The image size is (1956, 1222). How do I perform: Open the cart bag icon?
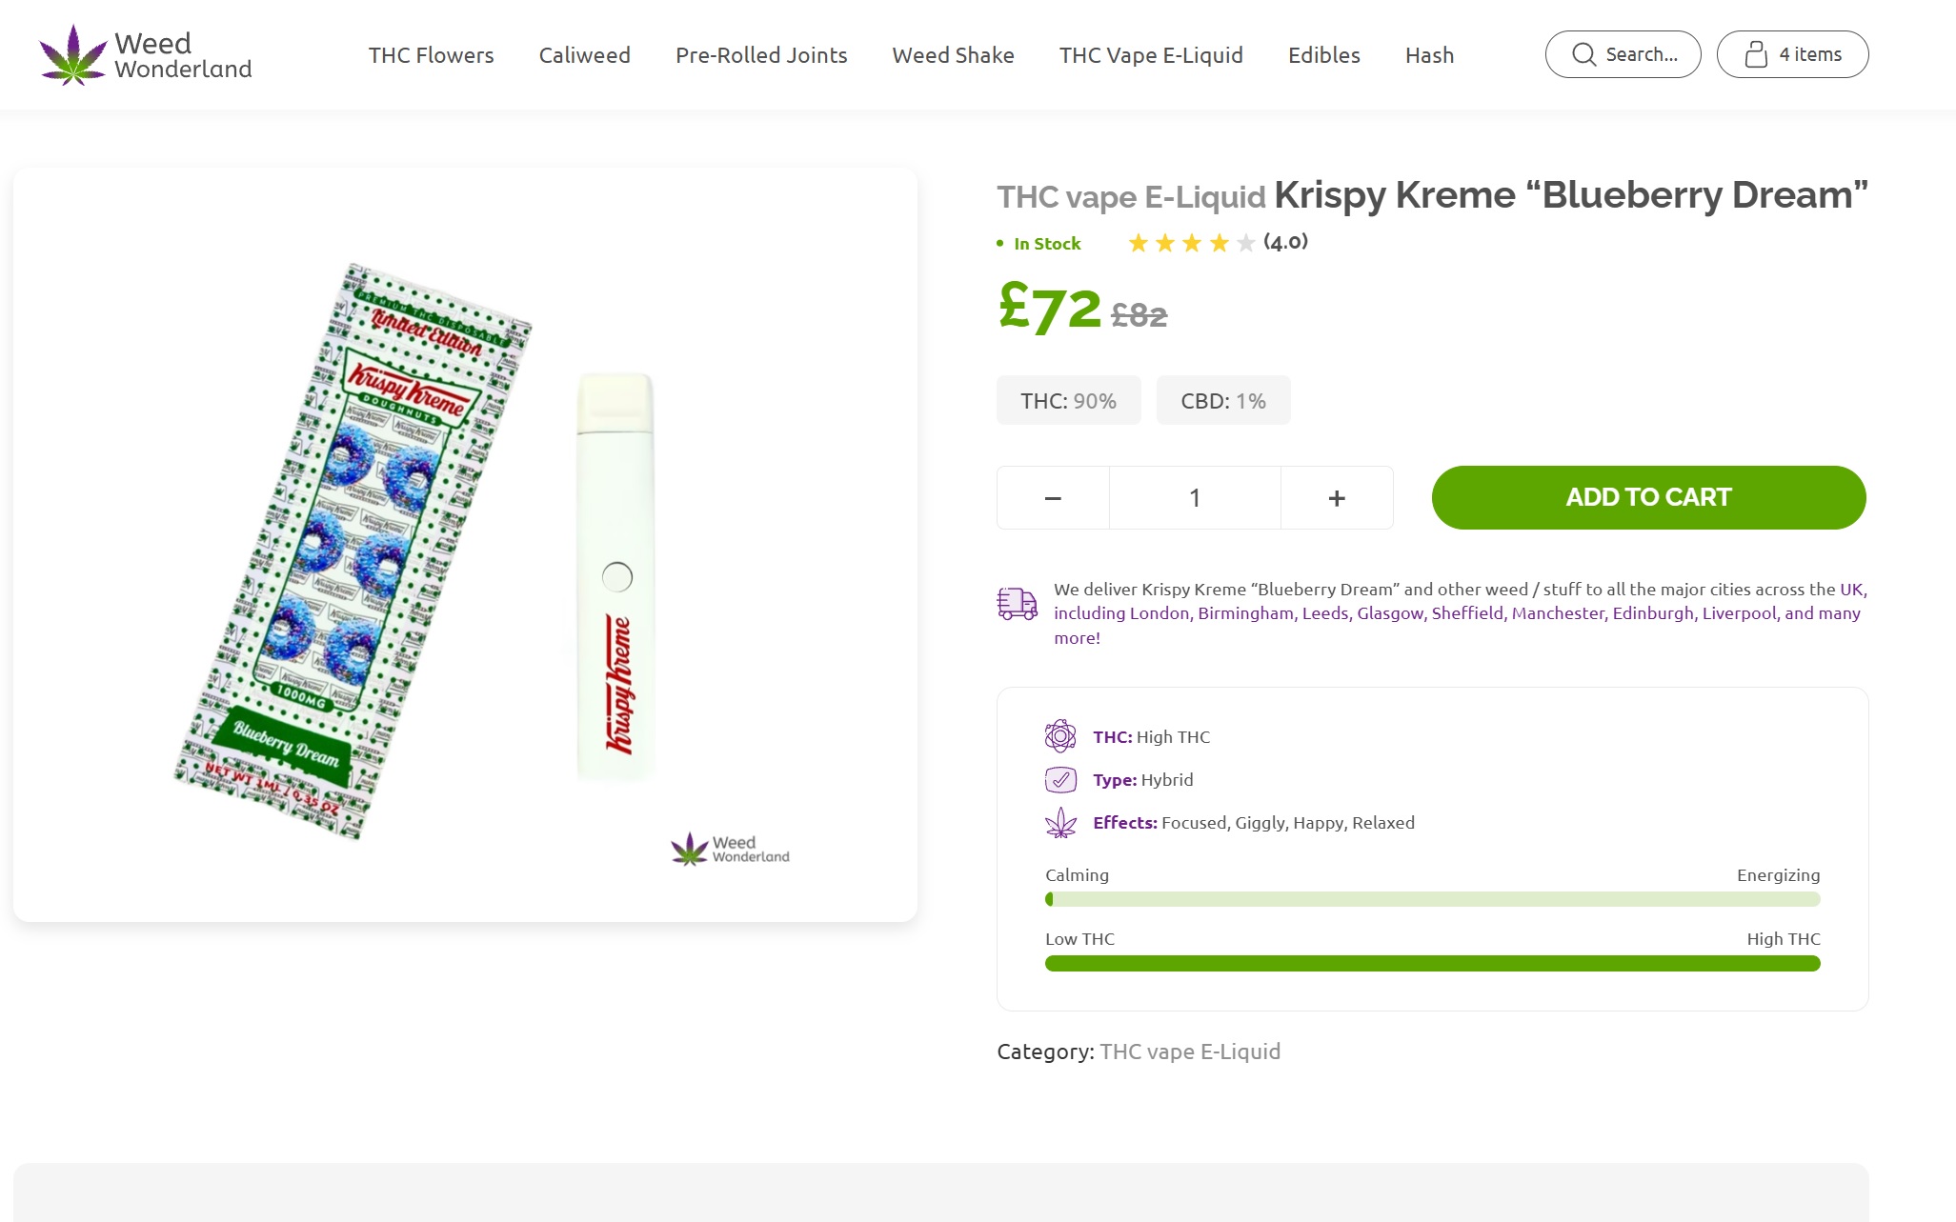coord(1755,54)
